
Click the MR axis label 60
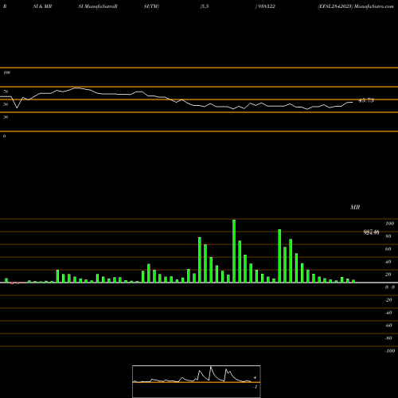388,249
